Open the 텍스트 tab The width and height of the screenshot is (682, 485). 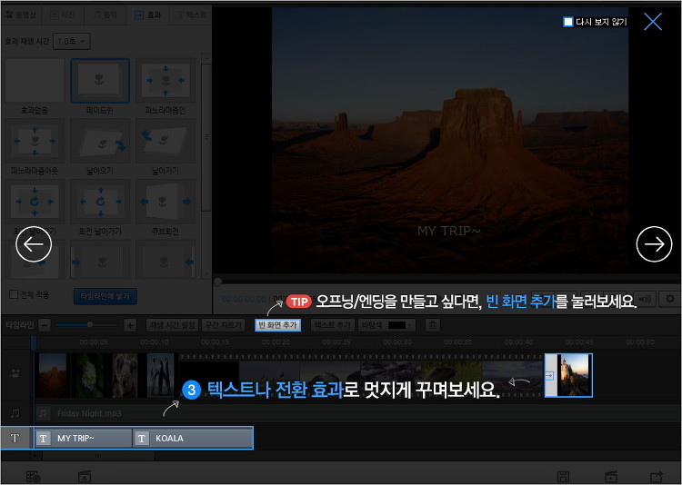[191, 15]
